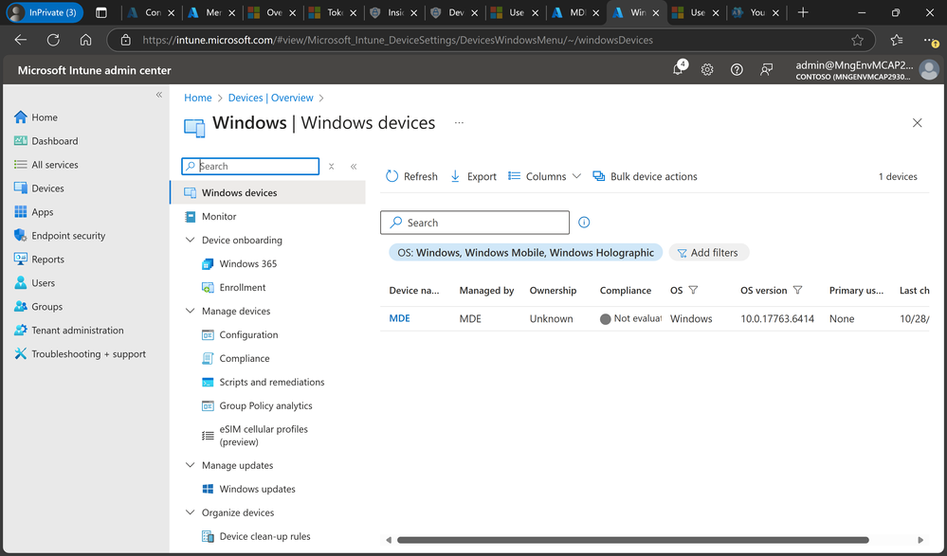Image resolution: width=947 pixels, height=556 pixels.
Task: Click the info icon beside search box
Action: pos(584,223)
